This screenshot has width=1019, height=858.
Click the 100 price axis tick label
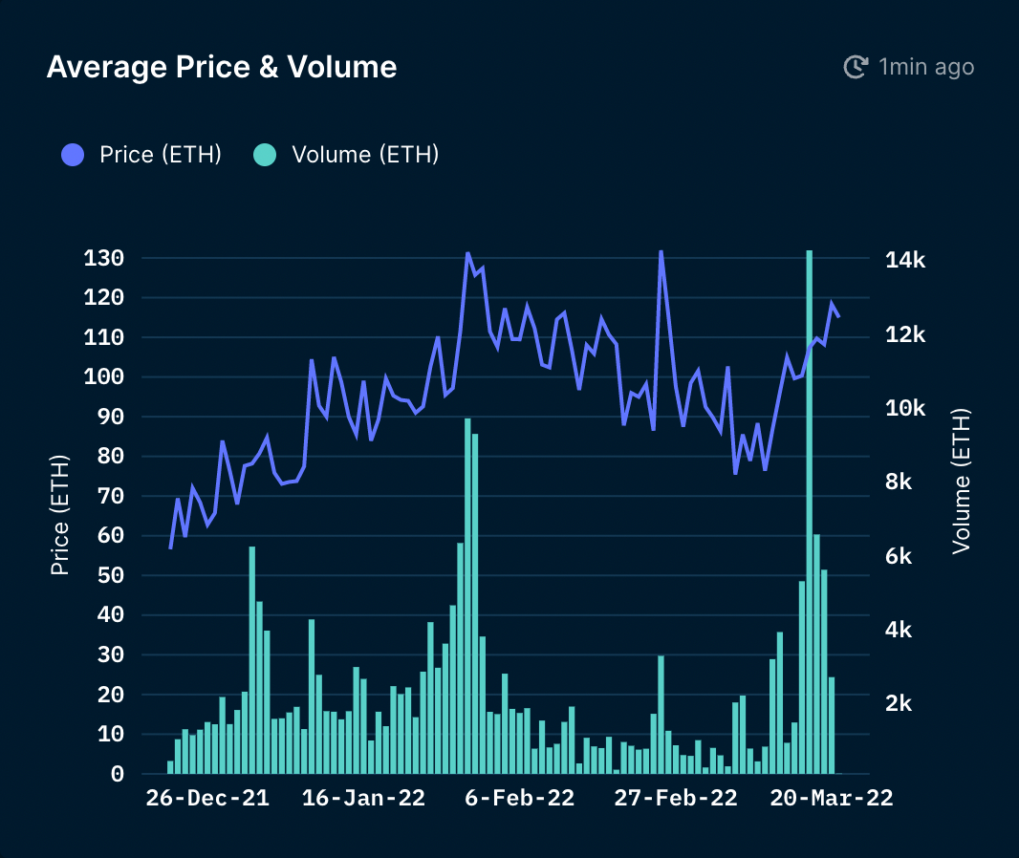103,377
